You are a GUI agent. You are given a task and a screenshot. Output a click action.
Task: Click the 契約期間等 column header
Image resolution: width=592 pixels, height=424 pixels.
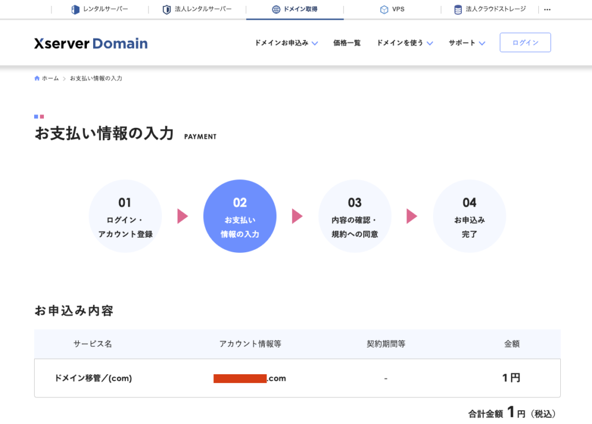point(386,344)
